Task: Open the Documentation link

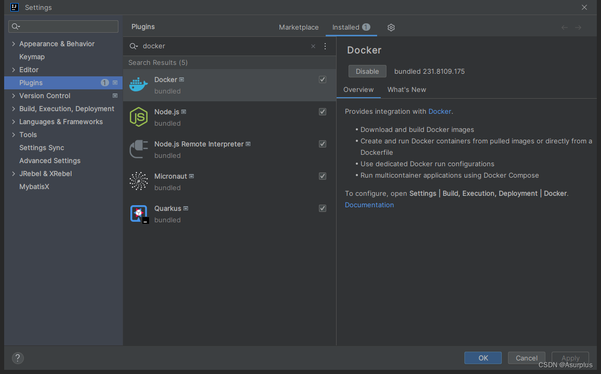Action: pos(369,205)
